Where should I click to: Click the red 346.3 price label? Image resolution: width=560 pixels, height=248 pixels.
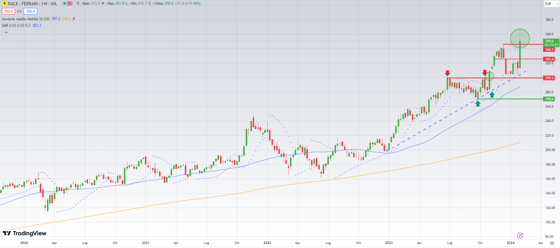pos(549,49)
